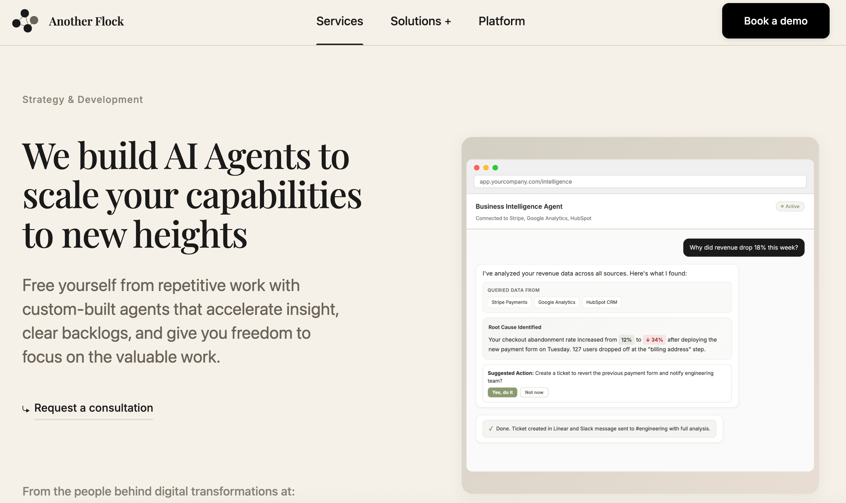Click the Another Flock logo icon
Viewport: 846px width, 503px height.
[x=25, y=21]
